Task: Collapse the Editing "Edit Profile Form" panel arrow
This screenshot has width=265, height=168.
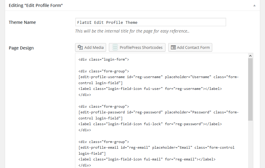Action: point(254,5)
